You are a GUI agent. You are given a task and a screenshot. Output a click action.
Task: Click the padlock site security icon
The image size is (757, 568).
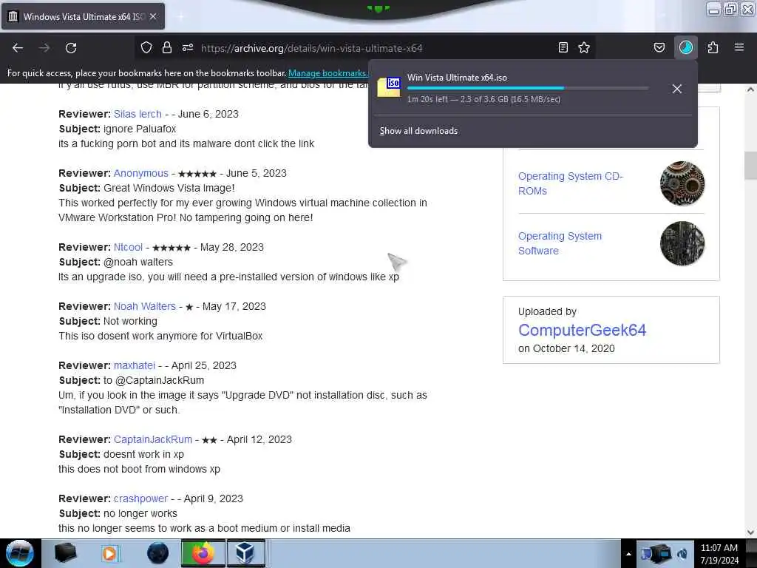(x=167, y=47)
